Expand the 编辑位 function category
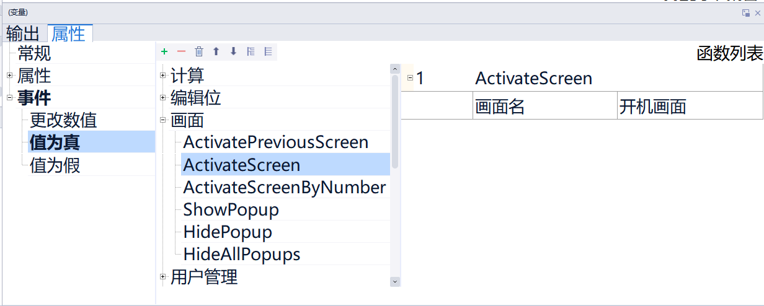Image resolution: width=764 pixels, height=306 pixels. coord(163,98)
